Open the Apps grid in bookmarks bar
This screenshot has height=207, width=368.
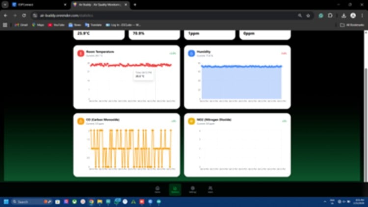pyautogui.click(x=5, y=25)
